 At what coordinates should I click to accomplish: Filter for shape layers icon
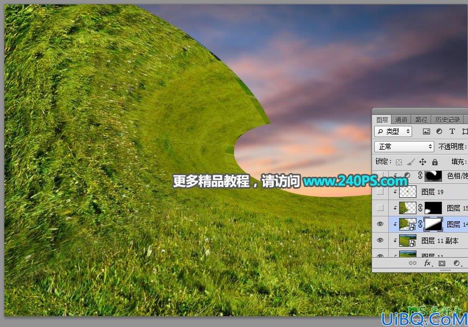[x=465, y=131]
